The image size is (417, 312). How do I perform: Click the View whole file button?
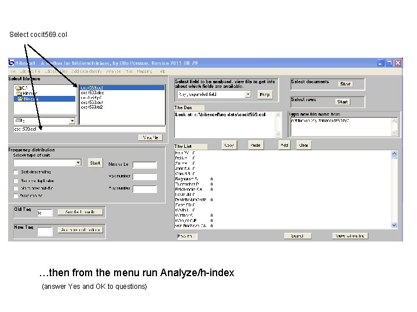coord(350,236)
